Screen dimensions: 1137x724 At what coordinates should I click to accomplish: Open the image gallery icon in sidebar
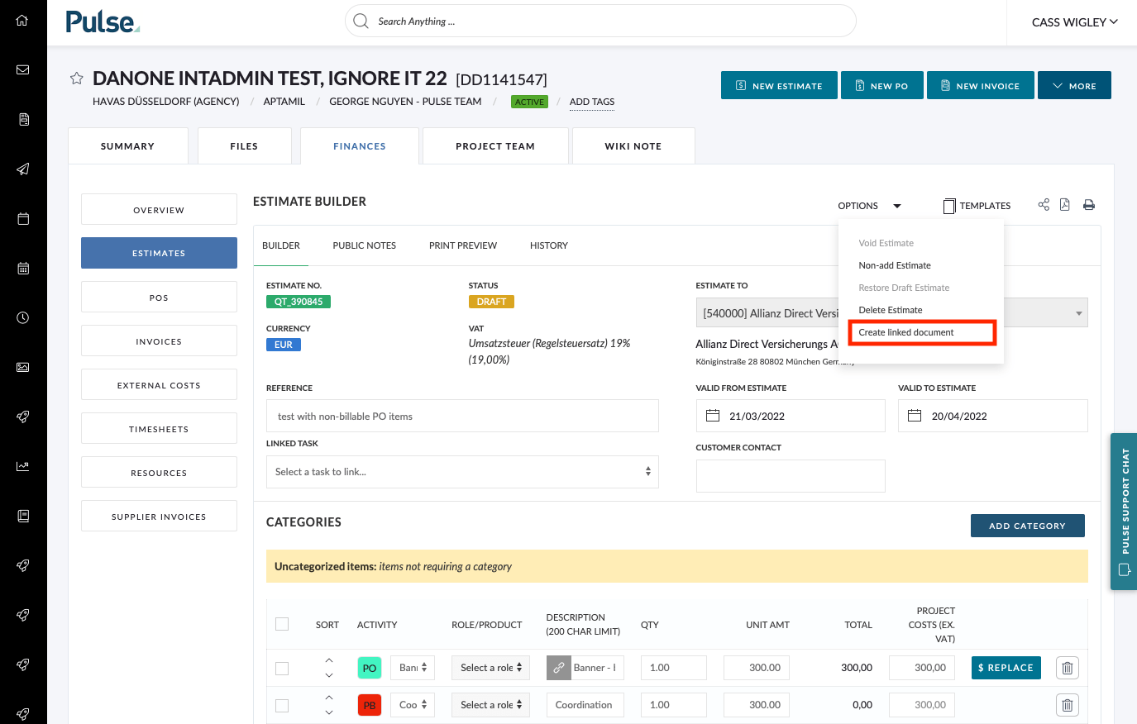point(23,367)
